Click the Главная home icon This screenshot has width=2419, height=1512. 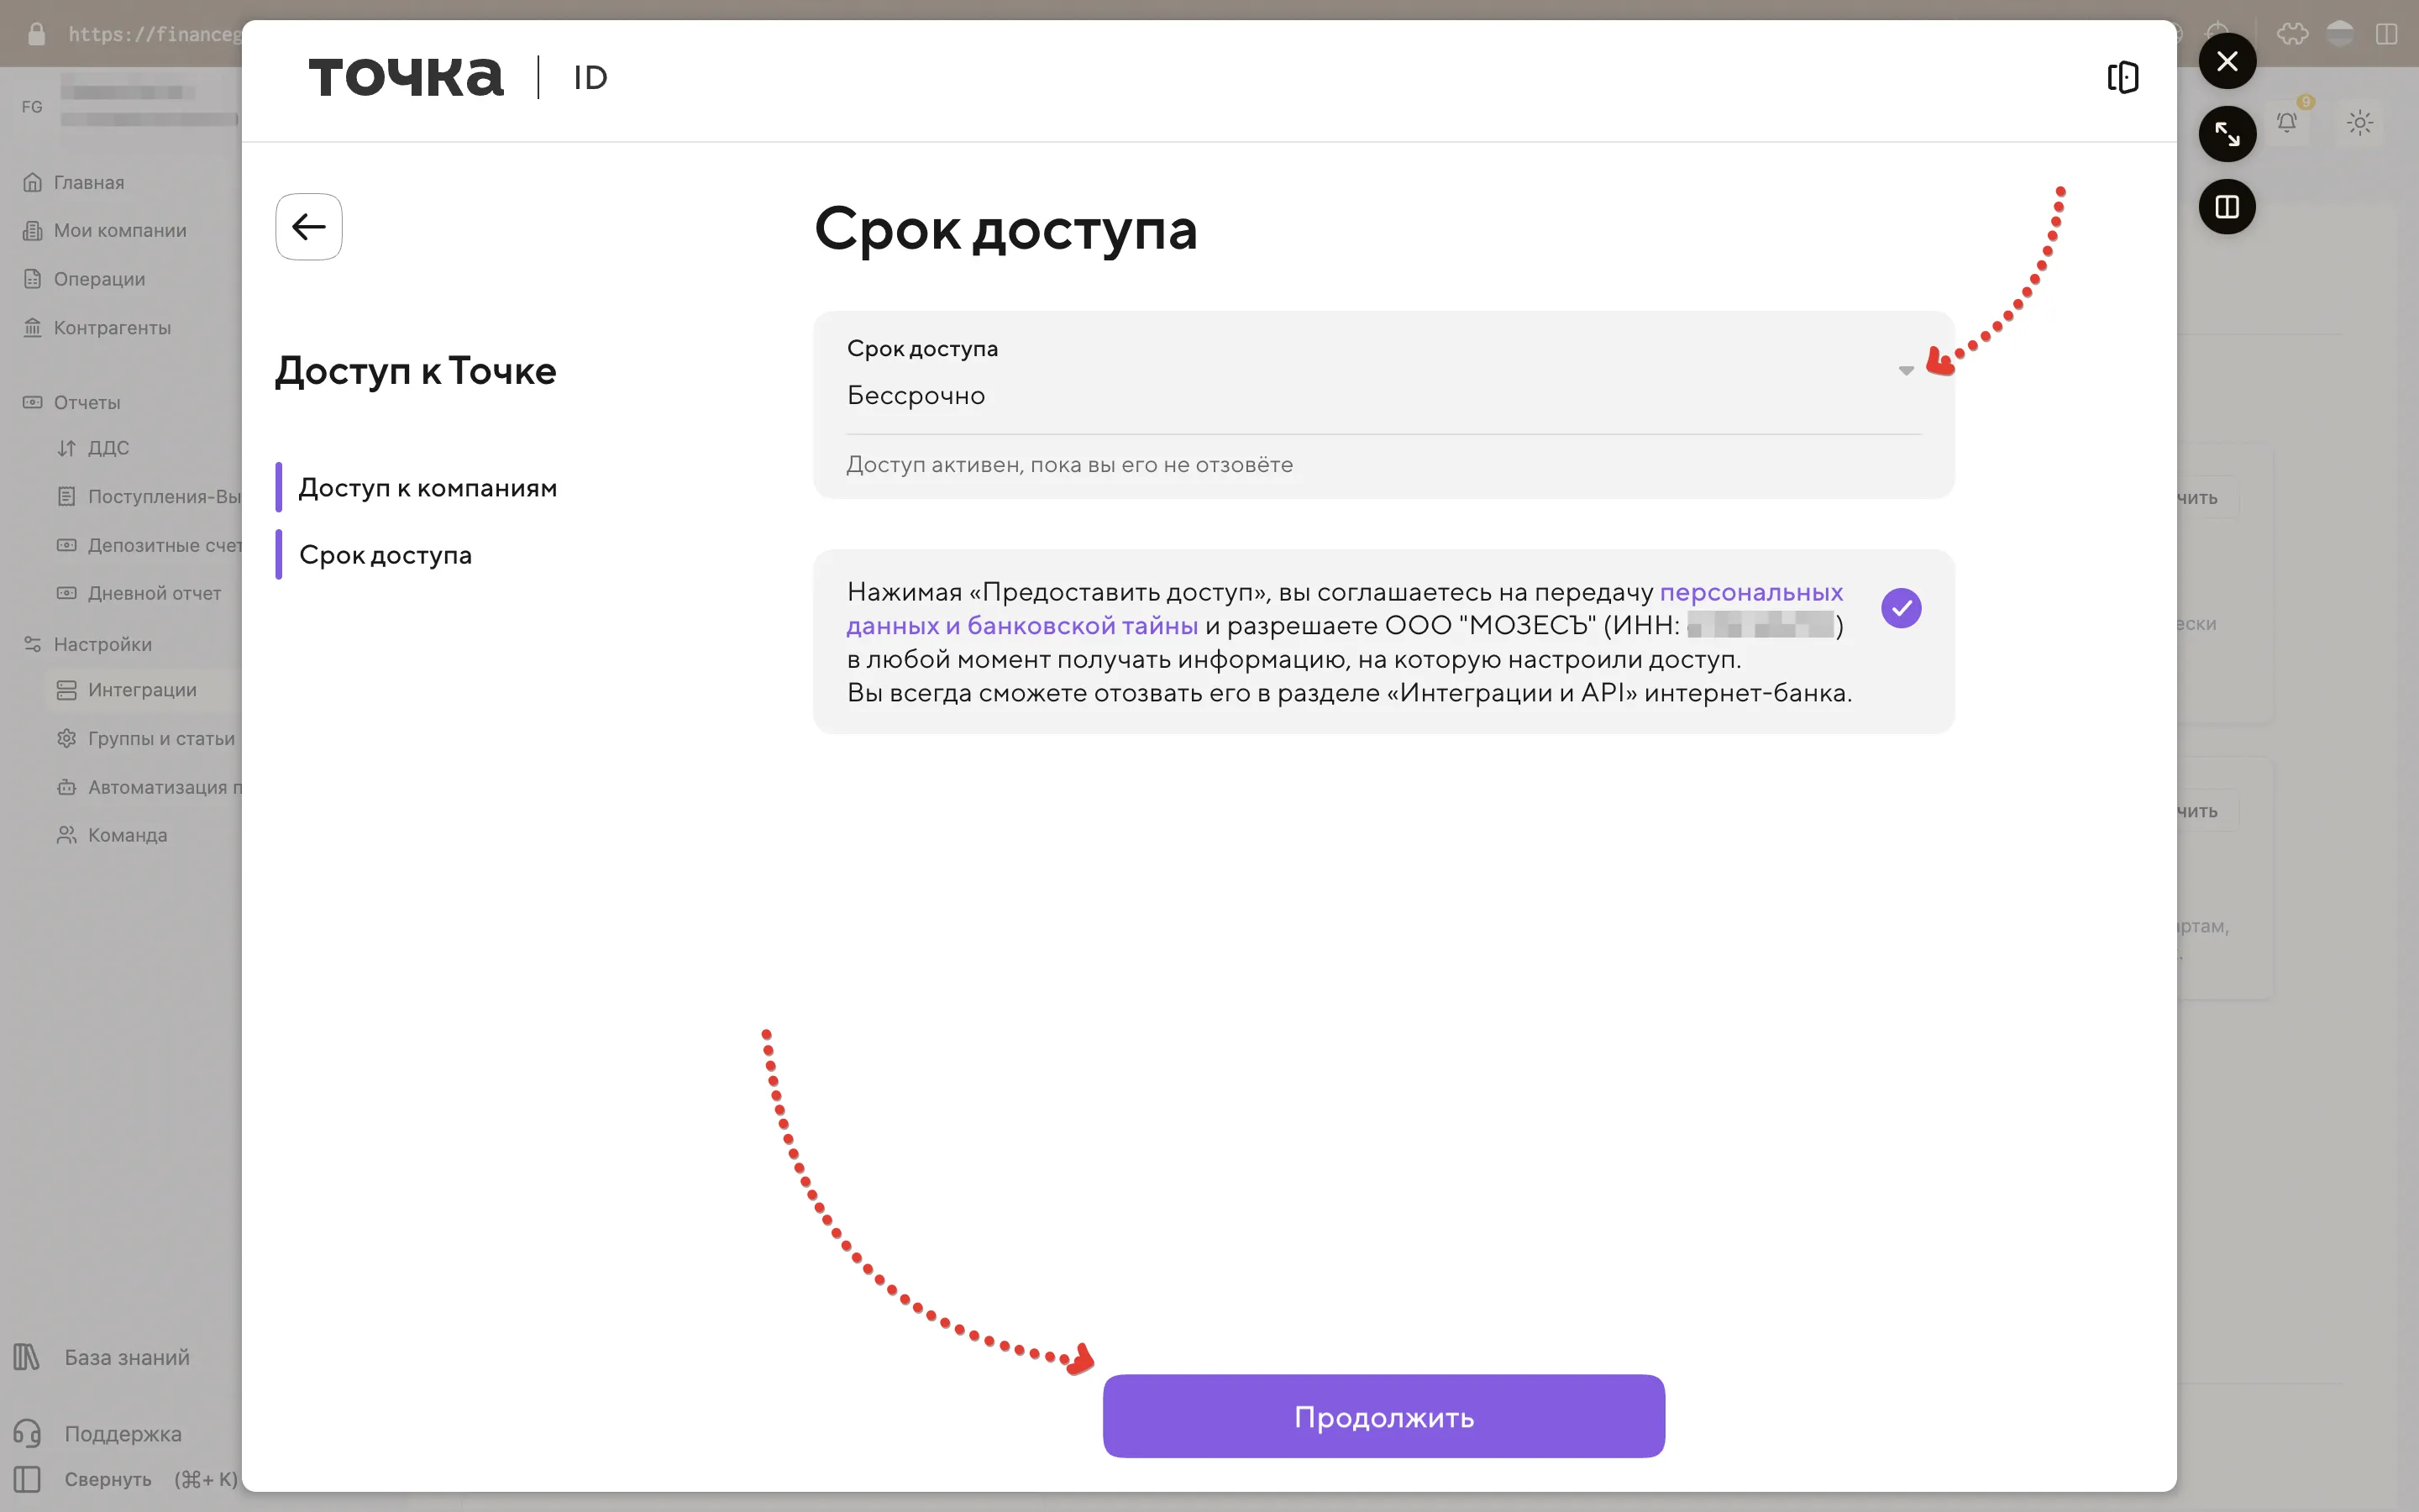33,182
